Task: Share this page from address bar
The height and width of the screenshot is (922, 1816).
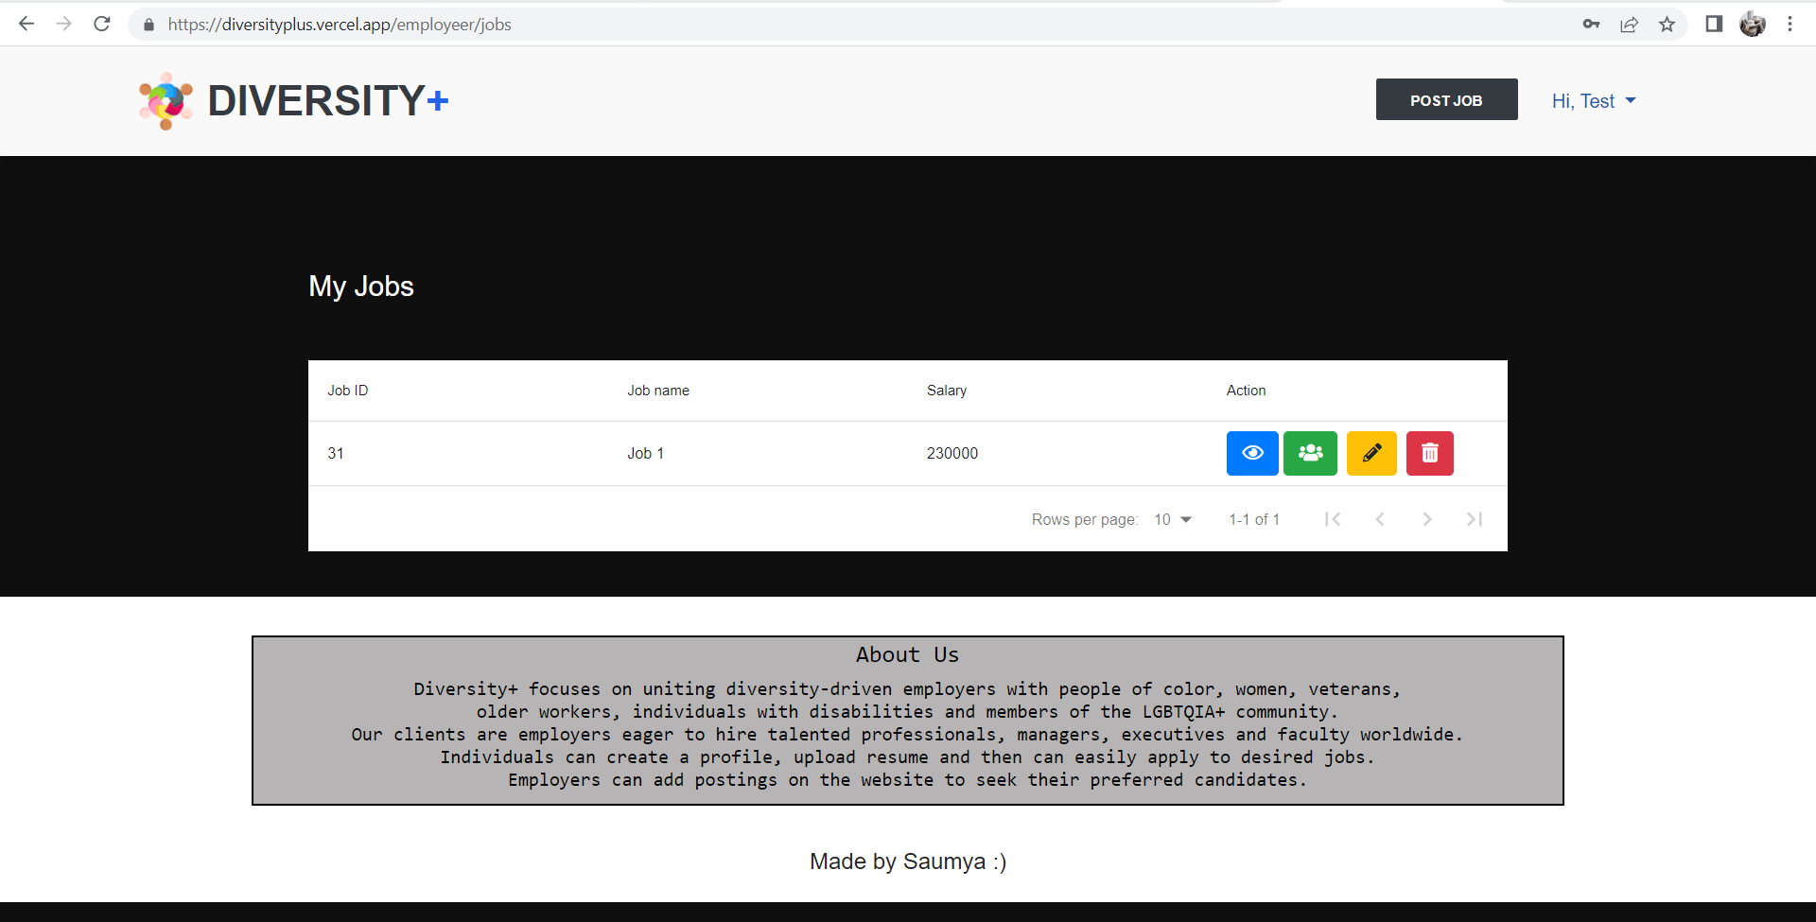Action: (x=1629, y=24)
